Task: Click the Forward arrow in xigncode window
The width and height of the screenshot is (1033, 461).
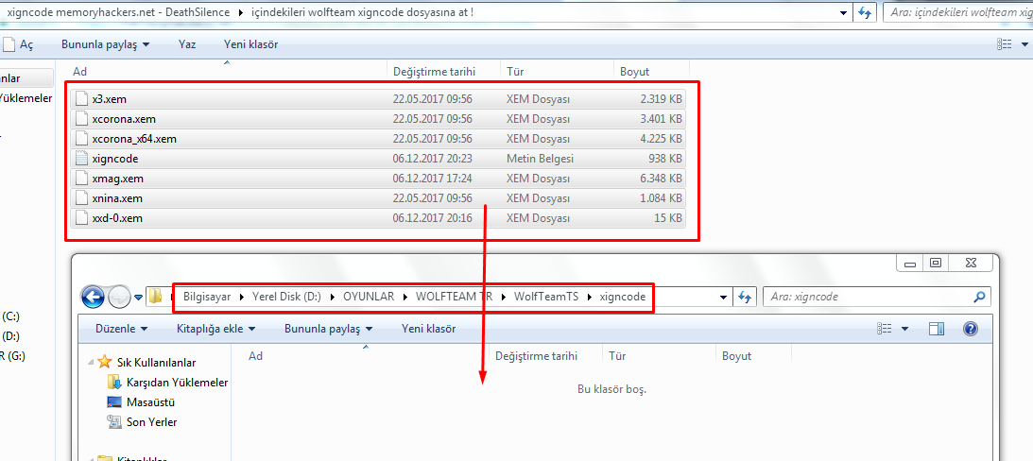Action: pos(119,297)
